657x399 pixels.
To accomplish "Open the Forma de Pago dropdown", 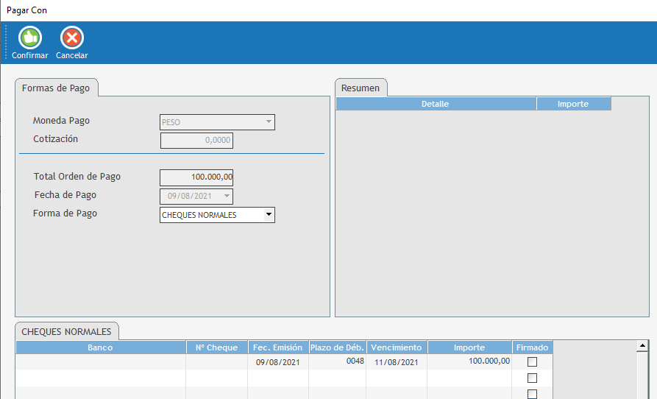I will tap(269, 215).
